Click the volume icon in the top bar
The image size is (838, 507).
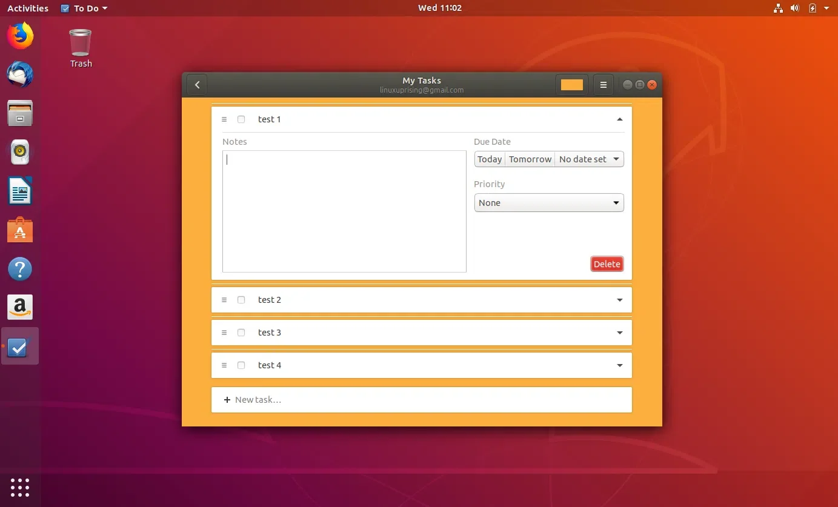[795, 8]
